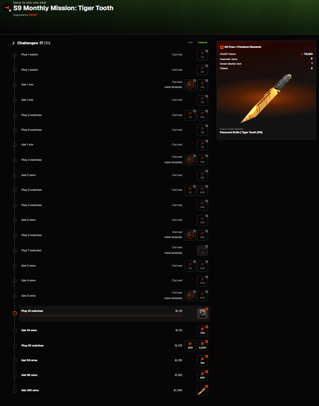The width and height of the screenshot is (319, 406).
Task: Click the token coin beside the 250-point reward
Action: point(190,235)
